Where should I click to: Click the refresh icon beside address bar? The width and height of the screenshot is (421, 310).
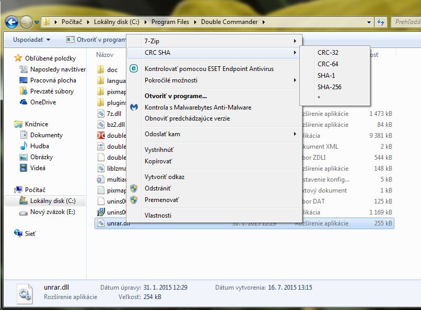381,22
